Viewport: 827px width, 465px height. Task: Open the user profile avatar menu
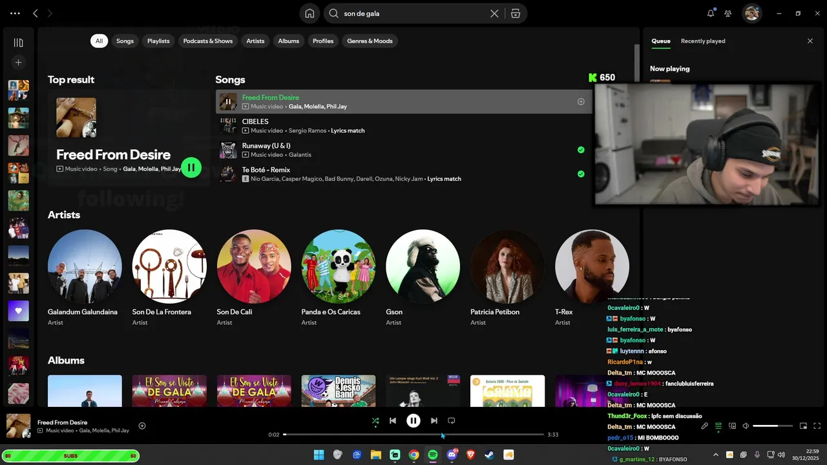751,13
